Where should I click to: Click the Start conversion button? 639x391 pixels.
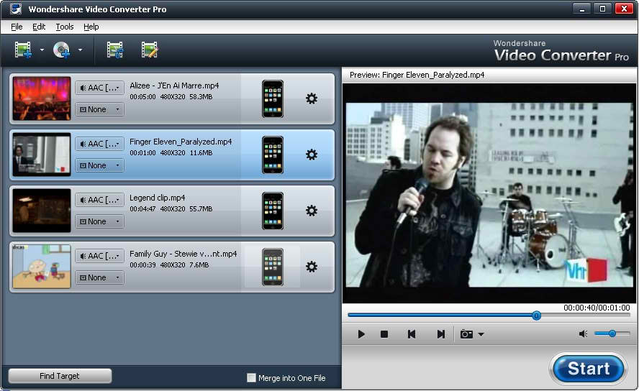coord(588,369)
